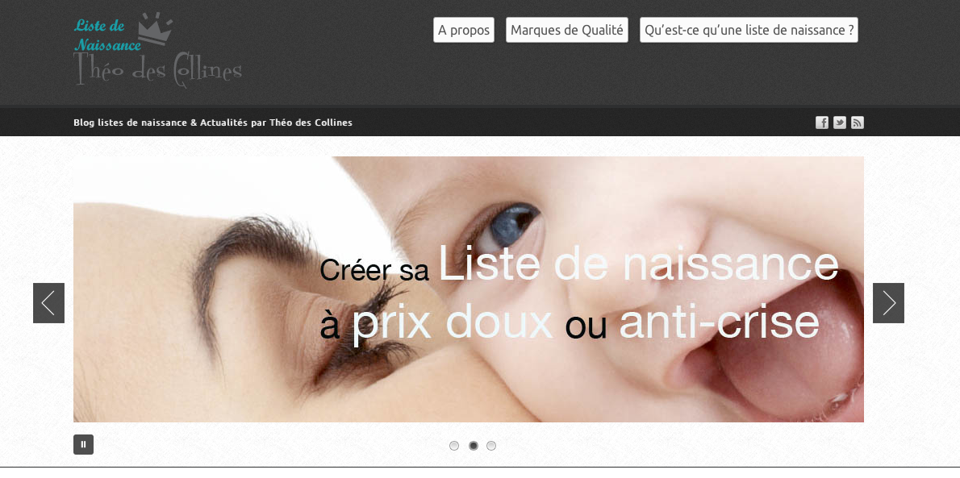The height and width of the screenshot is (478, 960).
Task: Open the Twitter profile icon
Action: [839, 123]
